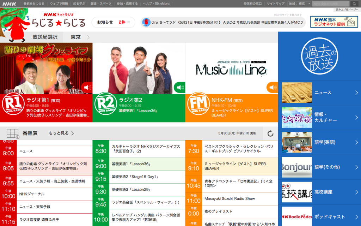Select 青春アドベンチャー「七帝柔道記」 row
Image resolution: width=361 pixels, height=226 pixels.
[x=232, y=184]
